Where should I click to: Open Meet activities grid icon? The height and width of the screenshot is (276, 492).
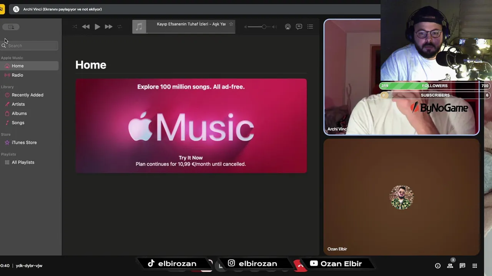tap(475, 266)
